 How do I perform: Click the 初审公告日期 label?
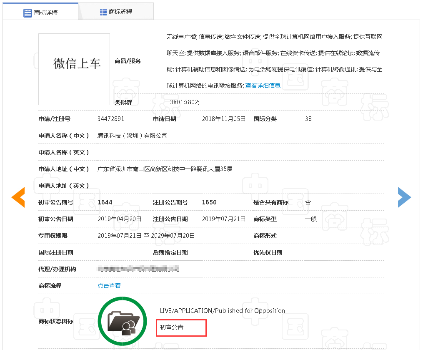click(55, 219)
